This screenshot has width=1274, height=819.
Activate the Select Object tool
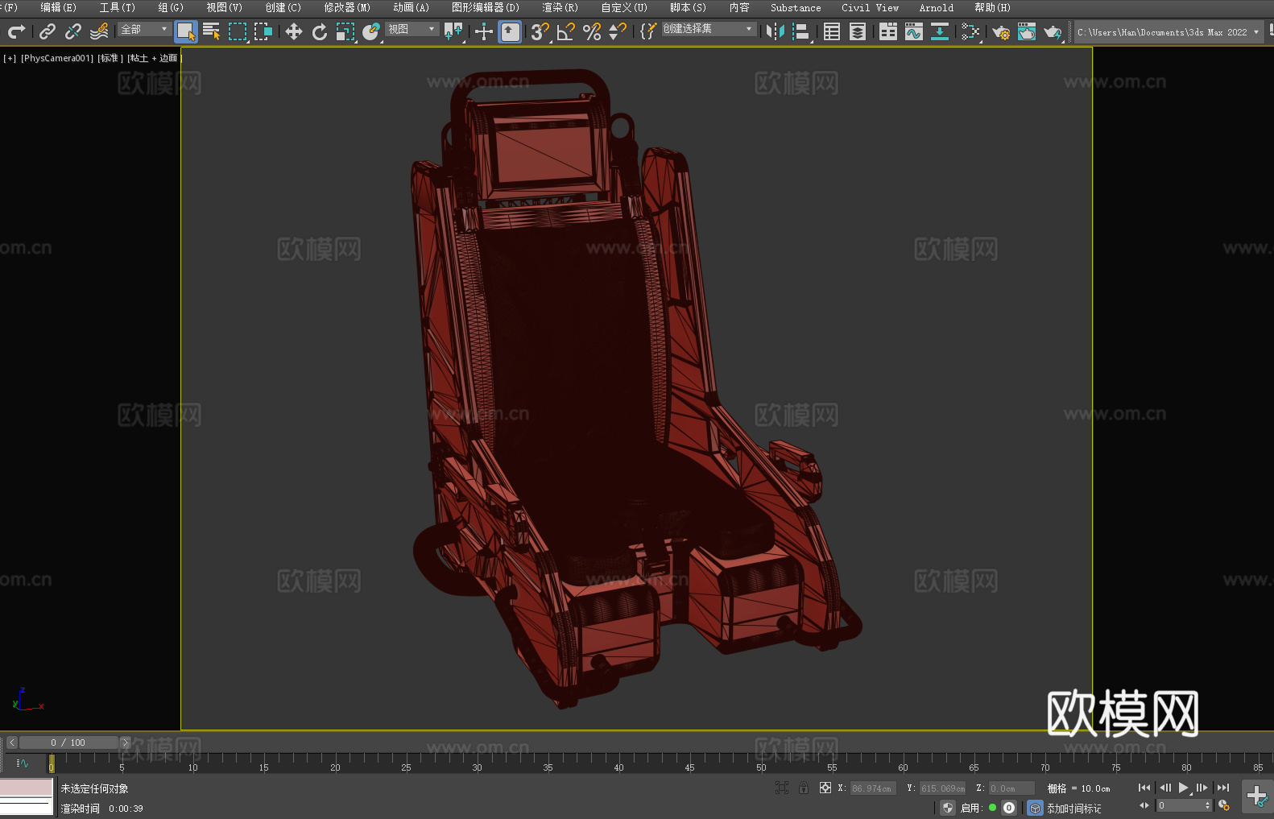pos(186,31)
